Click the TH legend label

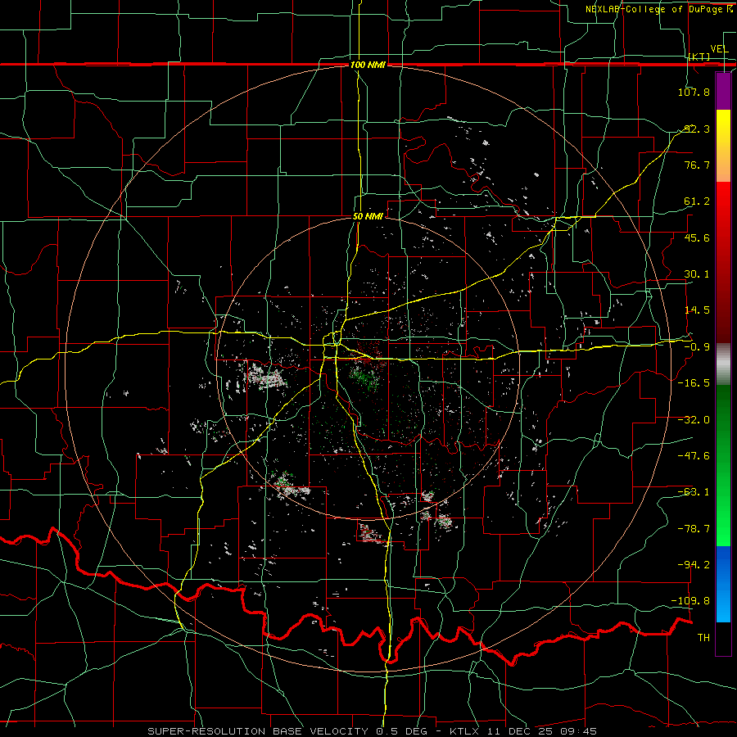coord(703,638)
